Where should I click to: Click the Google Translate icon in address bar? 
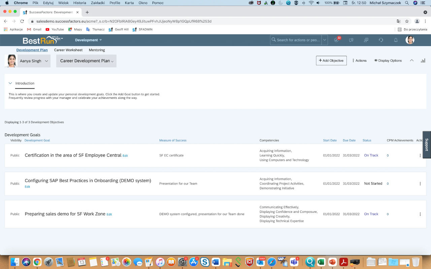(x=398, y=21)
